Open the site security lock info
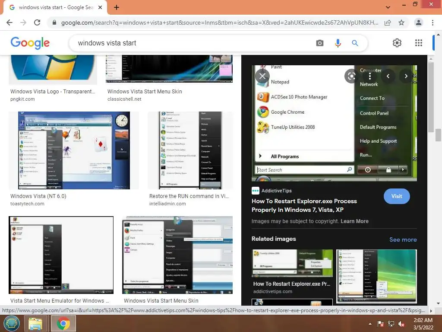 coord(54,22)
